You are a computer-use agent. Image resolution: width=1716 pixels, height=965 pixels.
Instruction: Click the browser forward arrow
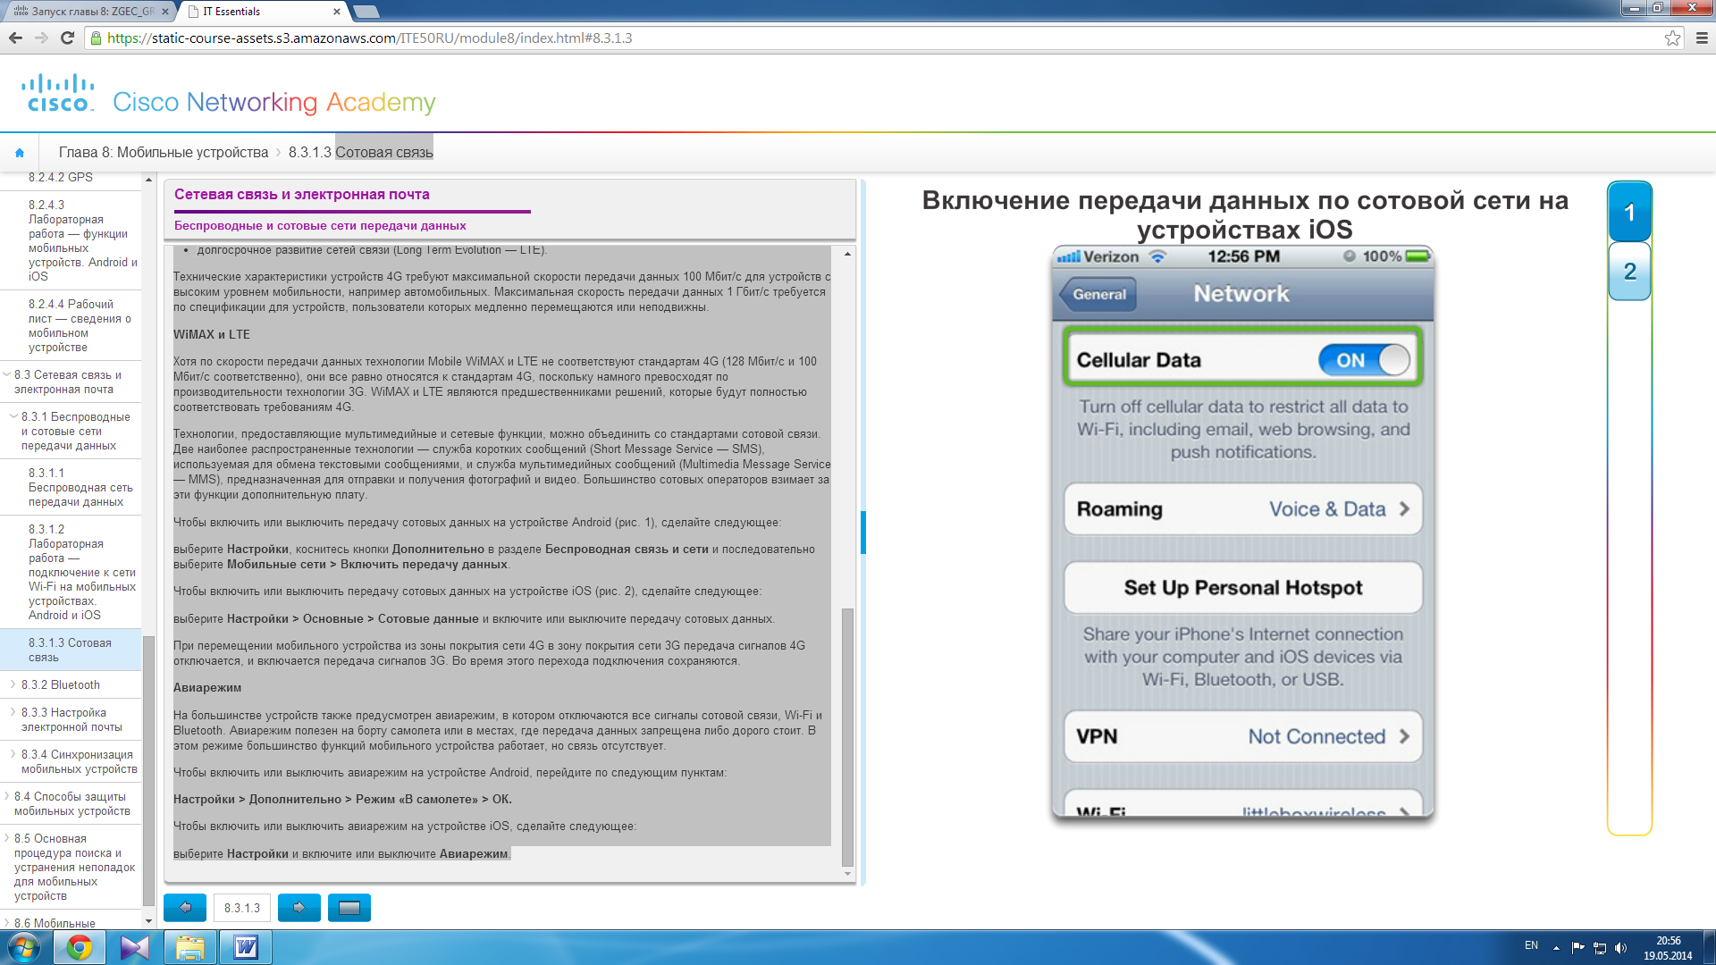(x=41, y=38)
